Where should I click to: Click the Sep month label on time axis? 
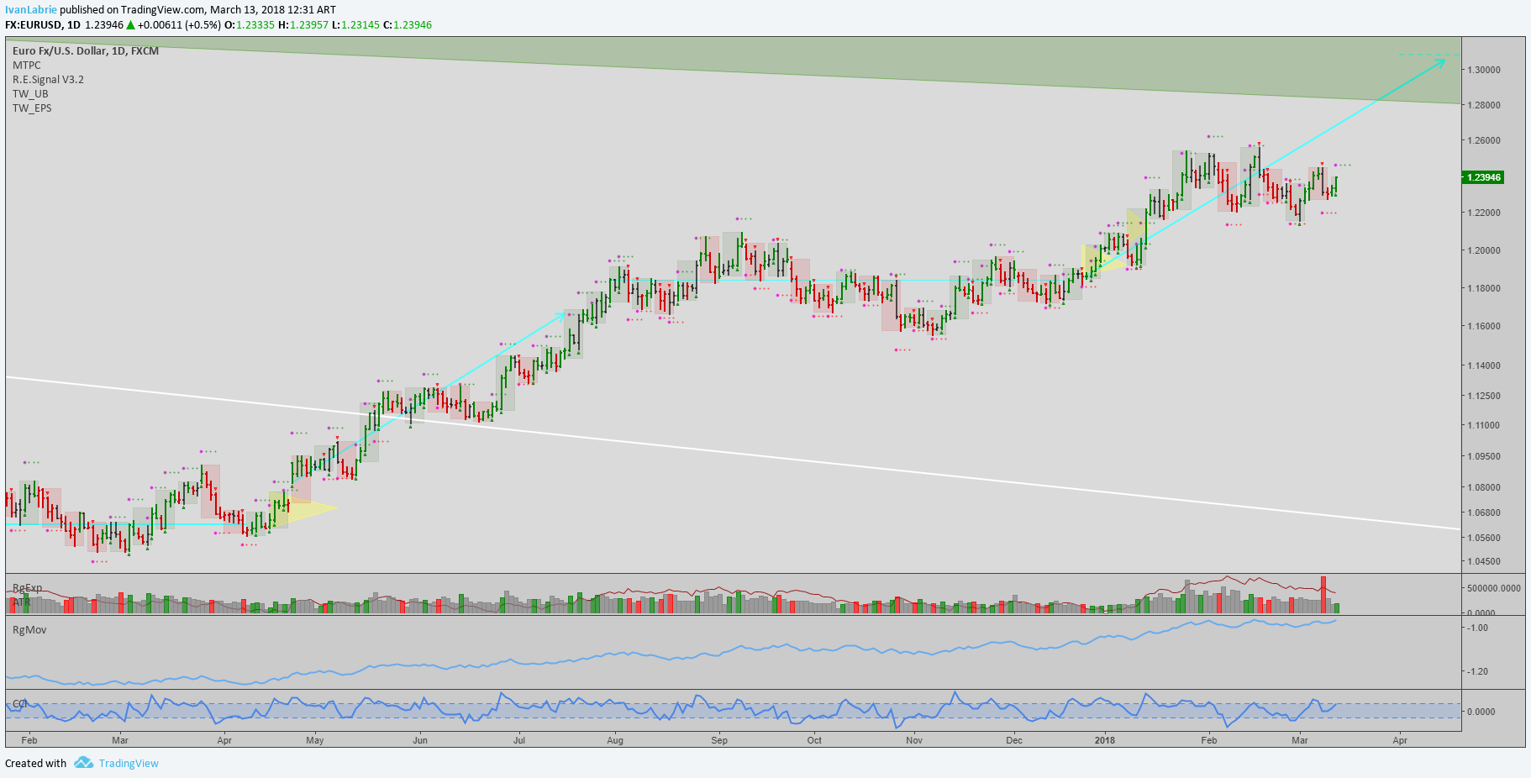719,740
